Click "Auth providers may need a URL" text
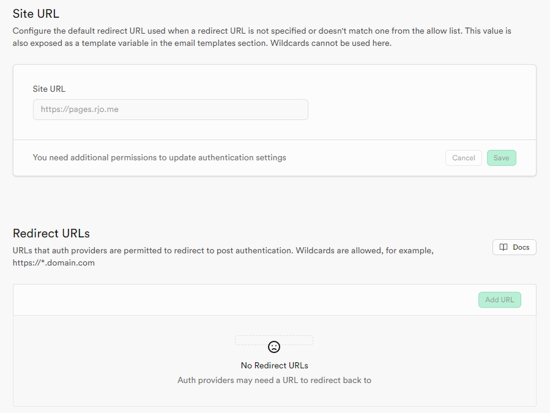 pyautogui.click(x=274, y=380)
